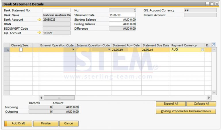The image size is (221, 130).
Task: Open External Operation Code dropdown in row 1
Action: (x=73, y=49)
